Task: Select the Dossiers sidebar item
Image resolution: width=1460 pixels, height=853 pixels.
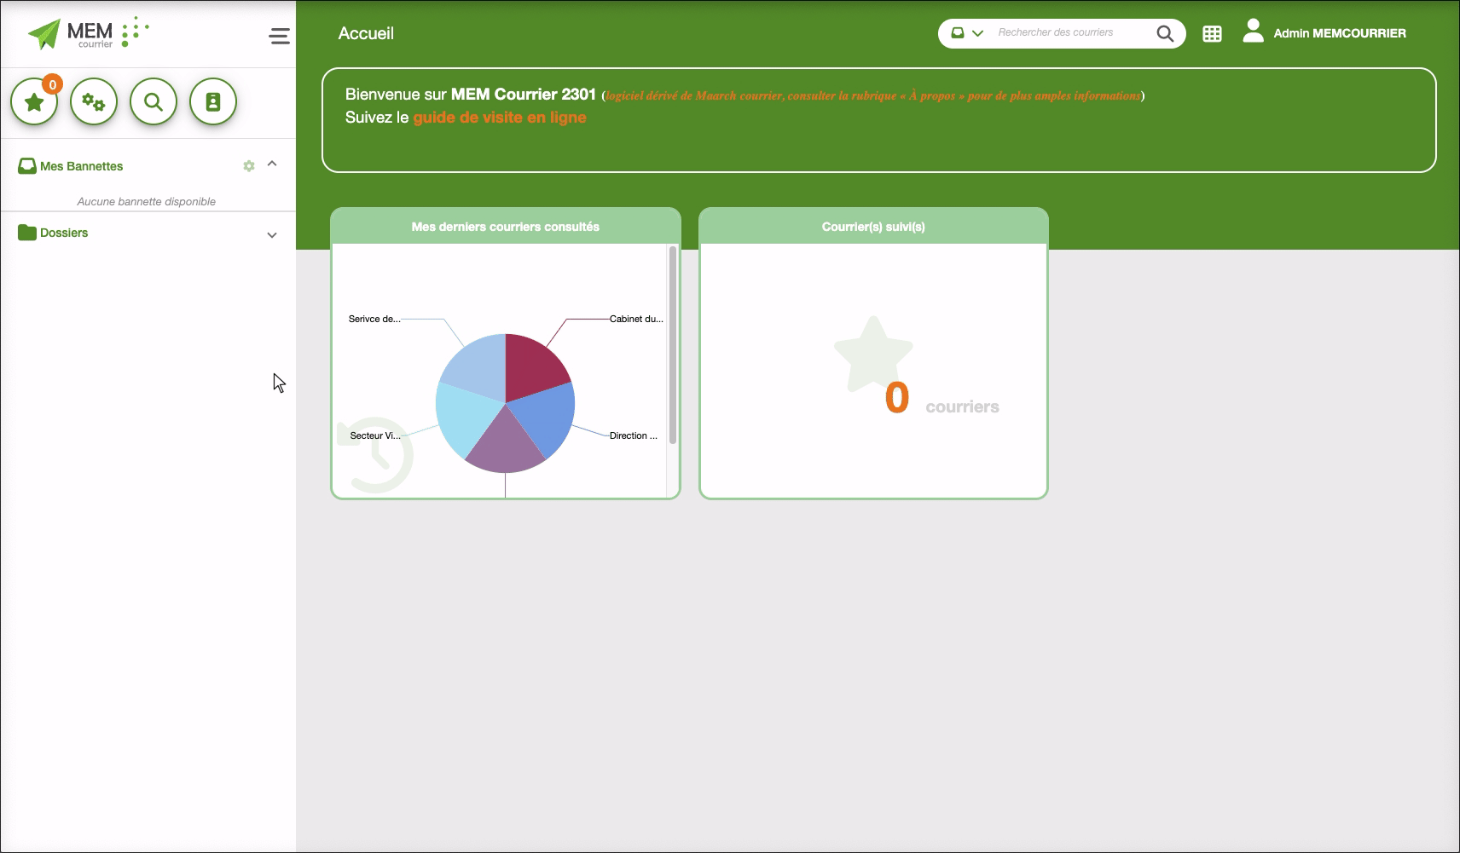Action: click(64, 233)
